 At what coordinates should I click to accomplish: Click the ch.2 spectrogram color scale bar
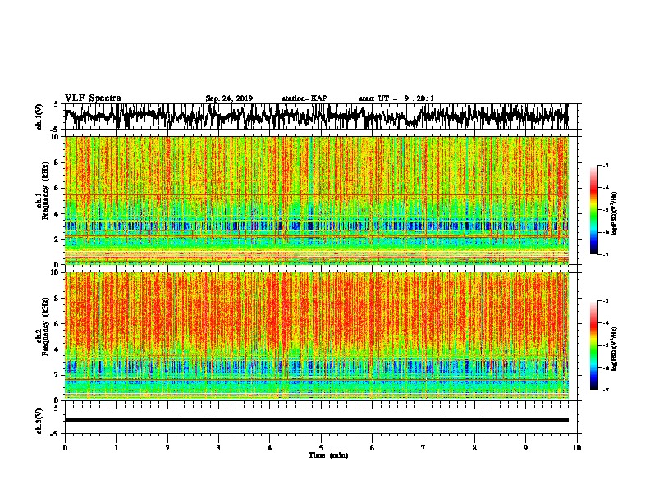tap(593, 345)
